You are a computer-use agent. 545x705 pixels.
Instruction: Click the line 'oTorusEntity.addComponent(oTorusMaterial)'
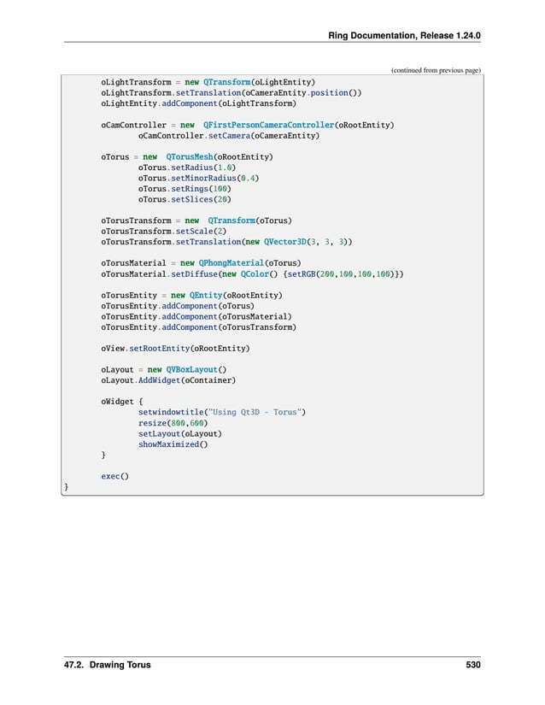pos(196,316)
